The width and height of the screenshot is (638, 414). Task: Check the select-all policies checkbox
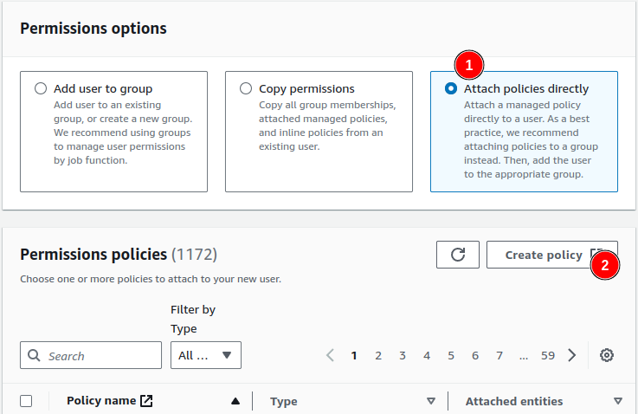point(26,401)
